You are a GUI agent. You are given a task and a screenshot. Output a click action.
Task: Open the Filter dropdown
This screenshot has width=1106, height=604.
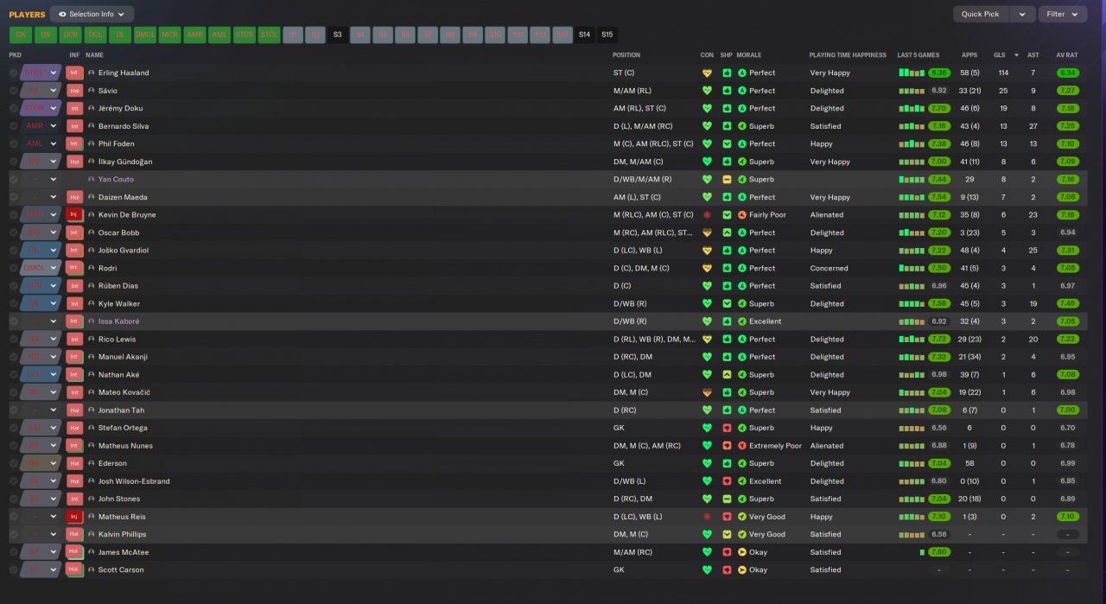pyautogui.click(x=1062, y=14)
